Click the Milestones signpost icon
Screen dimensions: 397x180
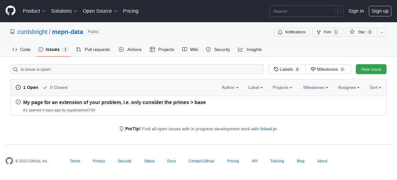[x=313, y=69]
